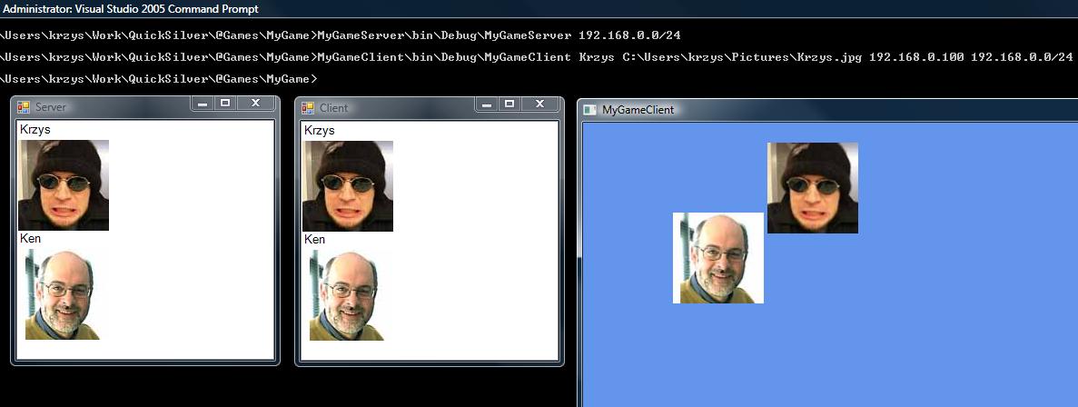Viewport: 1078px width, 407px height.
Task: Click Ken's avatar sprite in MyGameClient
Action: (718, 258)
